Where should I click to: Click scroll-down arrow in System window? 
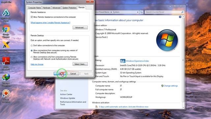click(183, 107)
